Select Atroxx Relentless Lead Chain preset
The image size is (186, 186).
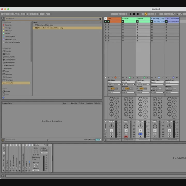[x=50, y=28]
